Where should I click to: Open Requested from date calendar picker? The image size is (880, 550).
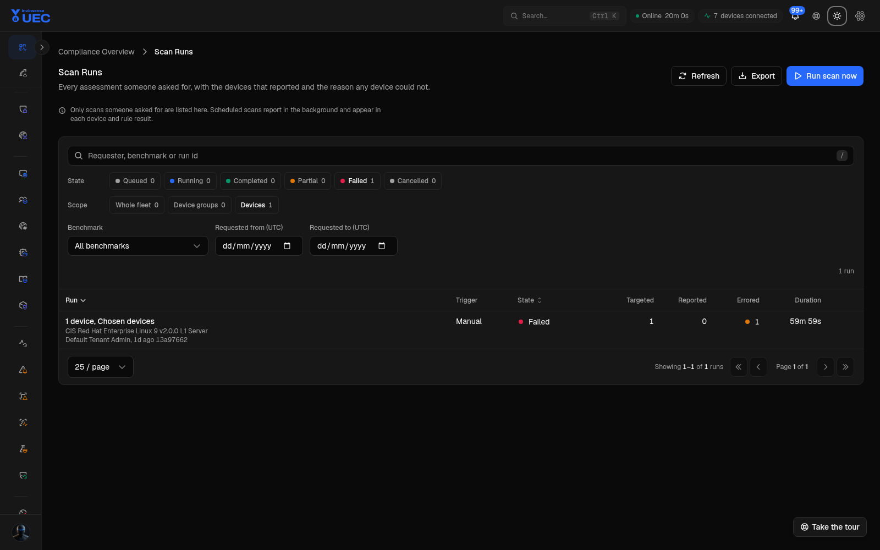click(x=287, y=246)
